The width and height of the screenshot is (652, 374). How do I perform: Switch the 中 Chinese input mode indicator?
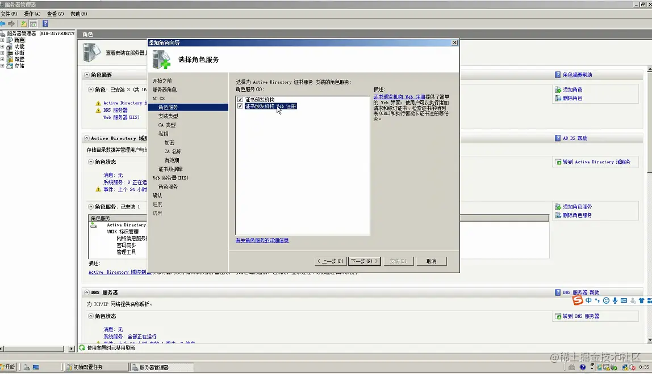click(x=588, y=300)
